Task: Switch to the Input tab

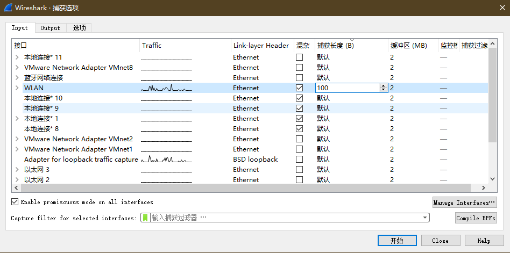Action: pyautogui.click(x=20, y=27)
